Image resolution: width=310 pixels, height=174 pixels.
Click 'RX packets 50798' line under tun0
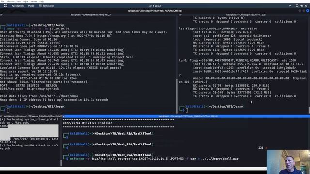click(232, 86)
